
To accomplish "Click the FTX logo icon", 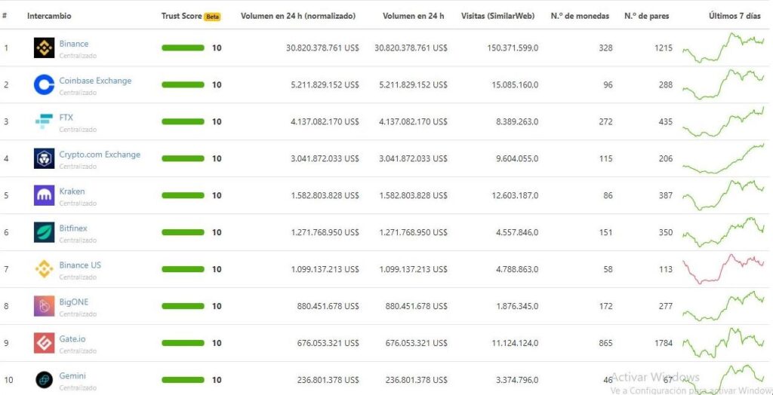I will click(x=44, y=121).
